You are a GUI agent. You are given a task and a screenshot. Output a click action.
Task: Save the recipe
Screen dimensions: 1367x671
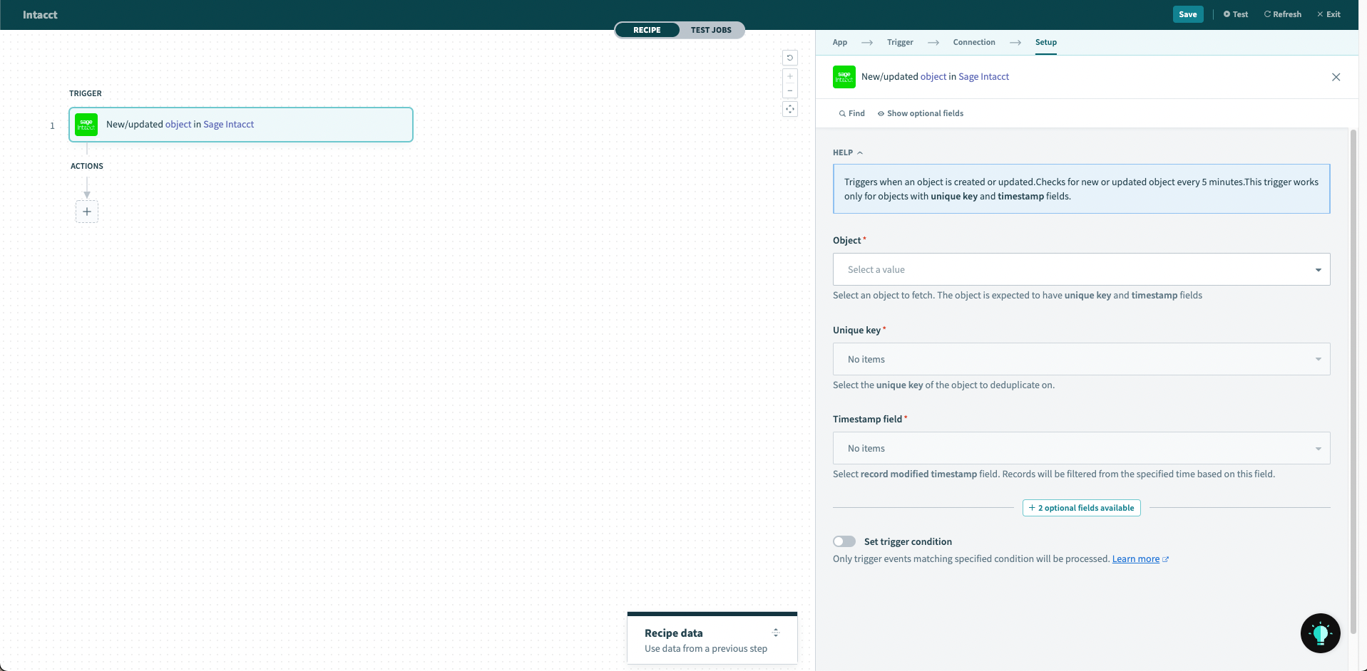(1187, 14)
